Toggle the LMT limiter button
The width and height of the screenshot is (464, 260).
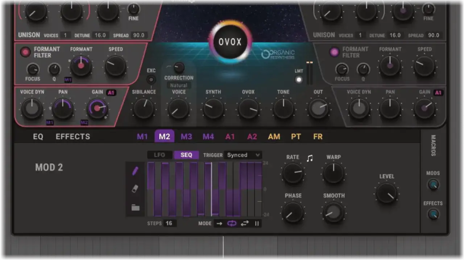pos(299,80)
